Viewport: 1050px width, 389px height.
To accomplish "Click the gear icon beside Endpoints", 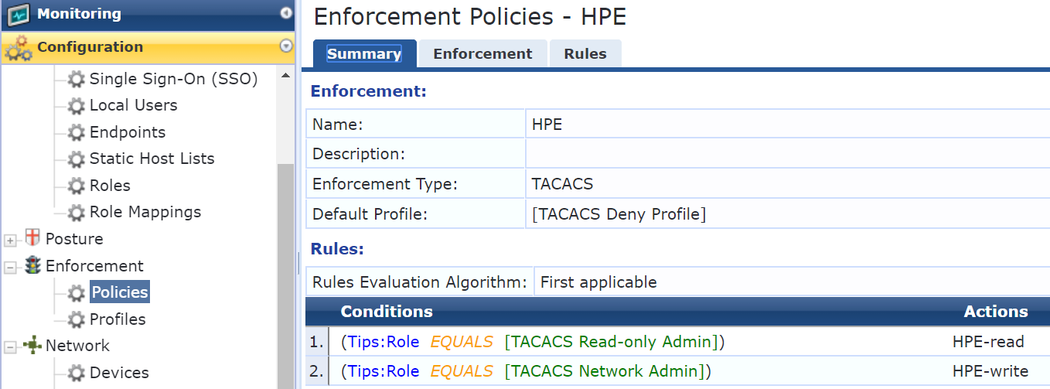I will tap(76, 132).
